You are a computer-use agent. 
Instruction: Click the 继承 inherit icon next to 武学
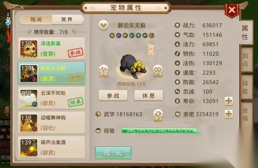click(158, 115)
